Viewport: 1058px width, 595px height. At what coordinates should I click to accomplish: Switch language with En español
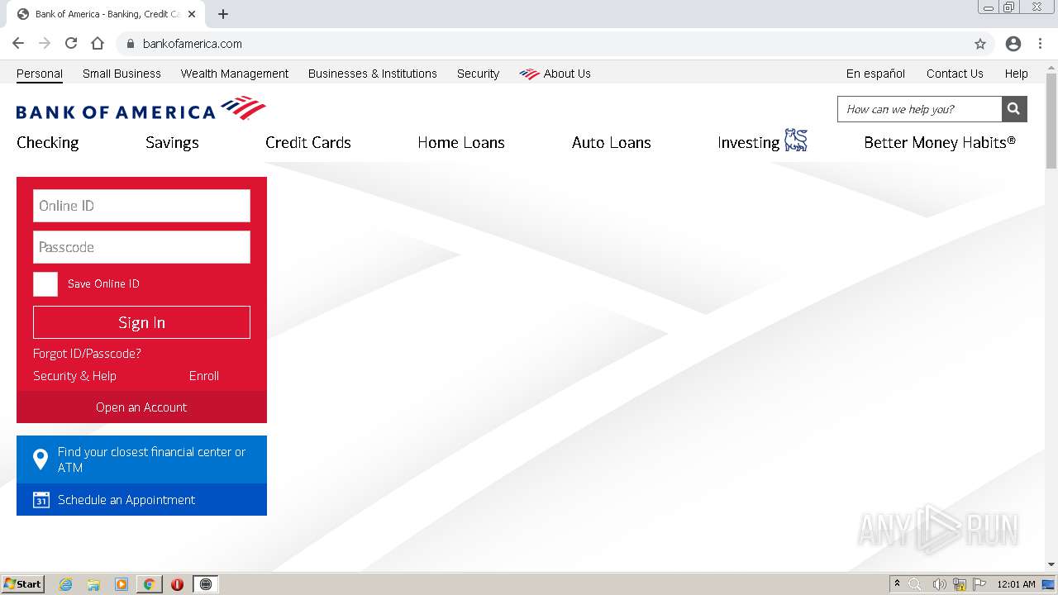pyautogui.click(x=875, y=74)
